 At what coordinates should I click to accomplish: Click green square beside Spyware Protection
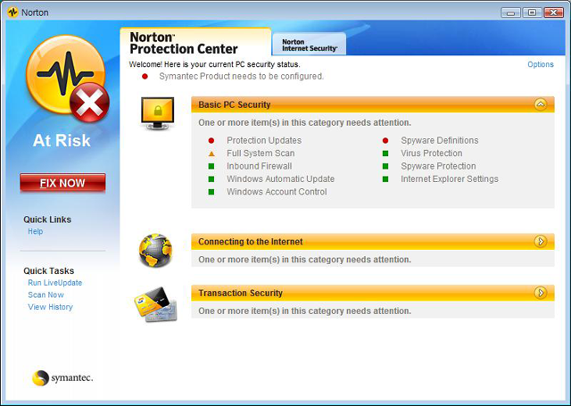pyautogui.click(x=385, y=166)
